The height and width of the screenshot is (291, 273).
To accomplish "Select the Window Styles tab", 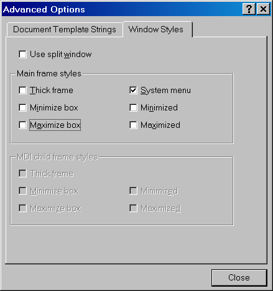I will 157,29.
